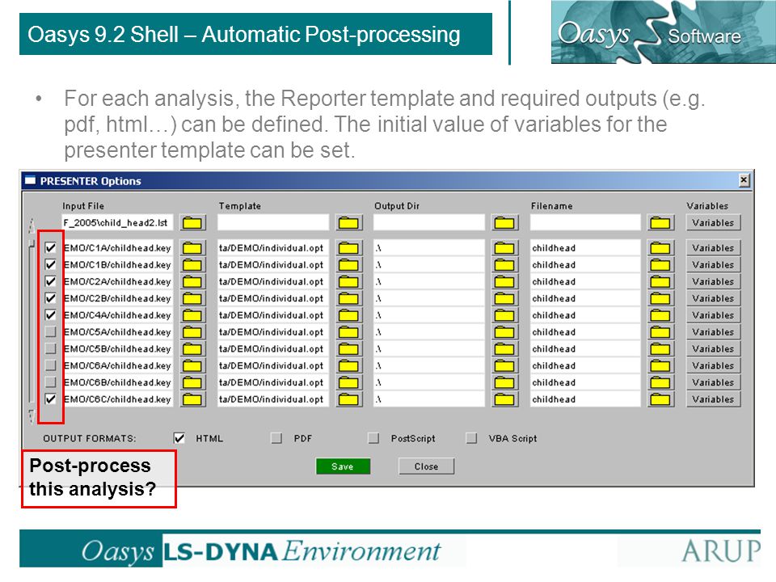
Task: Uncheck post-process for EMO/C4A/childhead.key
Action: pyautogui.click(x=50, y=314)
